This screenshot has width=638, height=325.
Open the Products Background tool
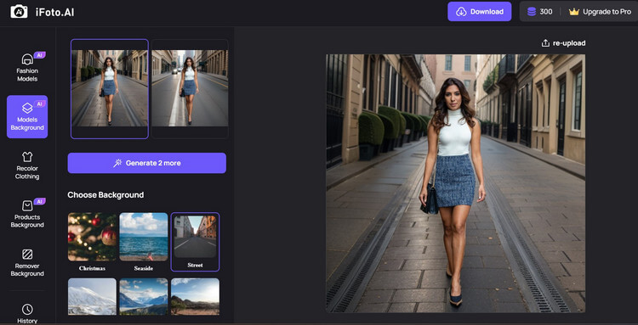[27, 214]
